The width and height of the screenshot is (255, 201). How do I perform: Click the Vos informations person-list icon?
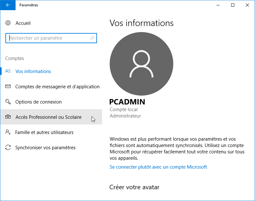(8, 71)
